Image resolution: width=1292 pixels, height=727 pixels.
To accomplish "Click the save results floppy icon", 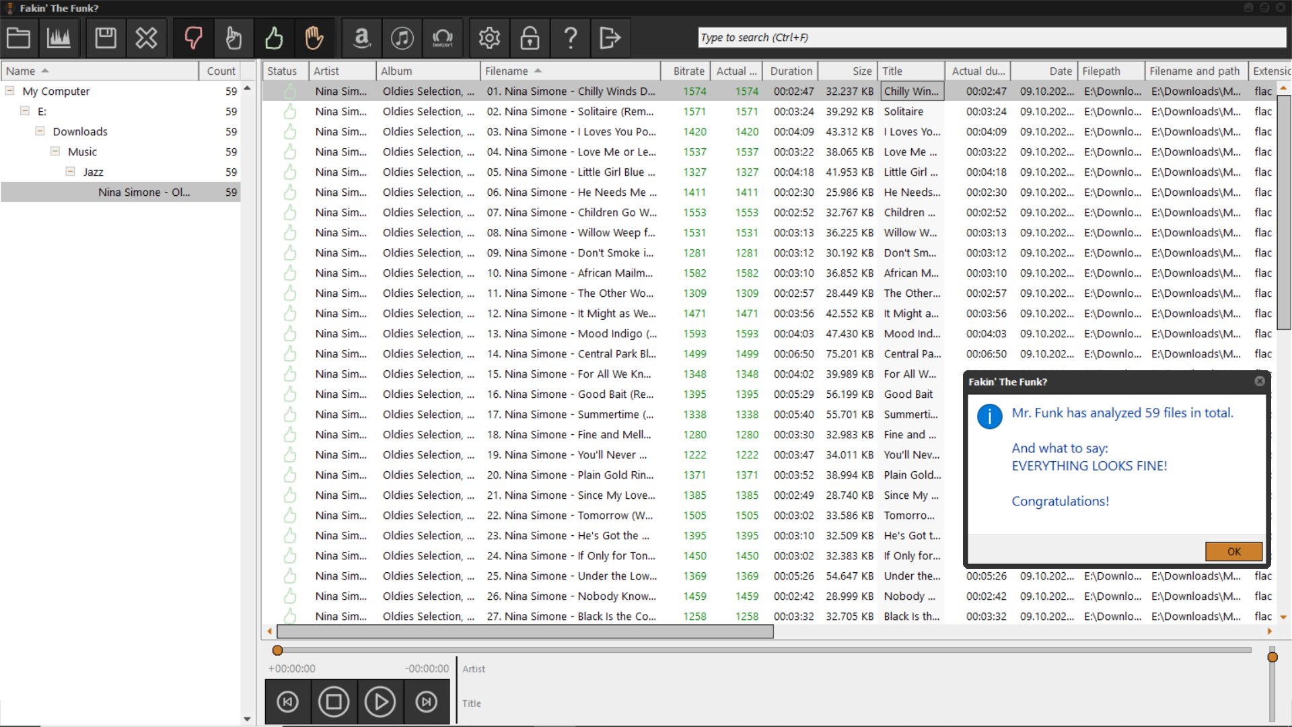I will click(106, 38).
